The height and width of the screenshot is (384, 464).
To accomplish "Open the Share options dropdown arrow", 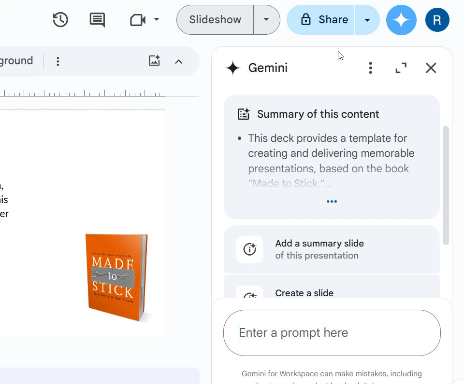I will point(367,20).
